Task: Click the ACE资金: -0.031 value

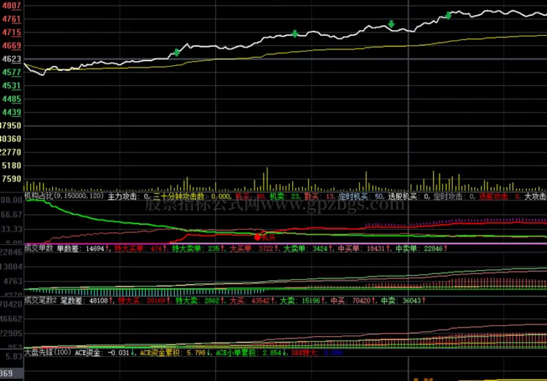Action: 105,353
